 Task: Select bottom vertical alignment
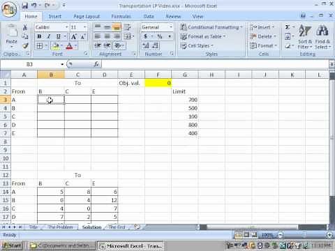pos(117,27)
